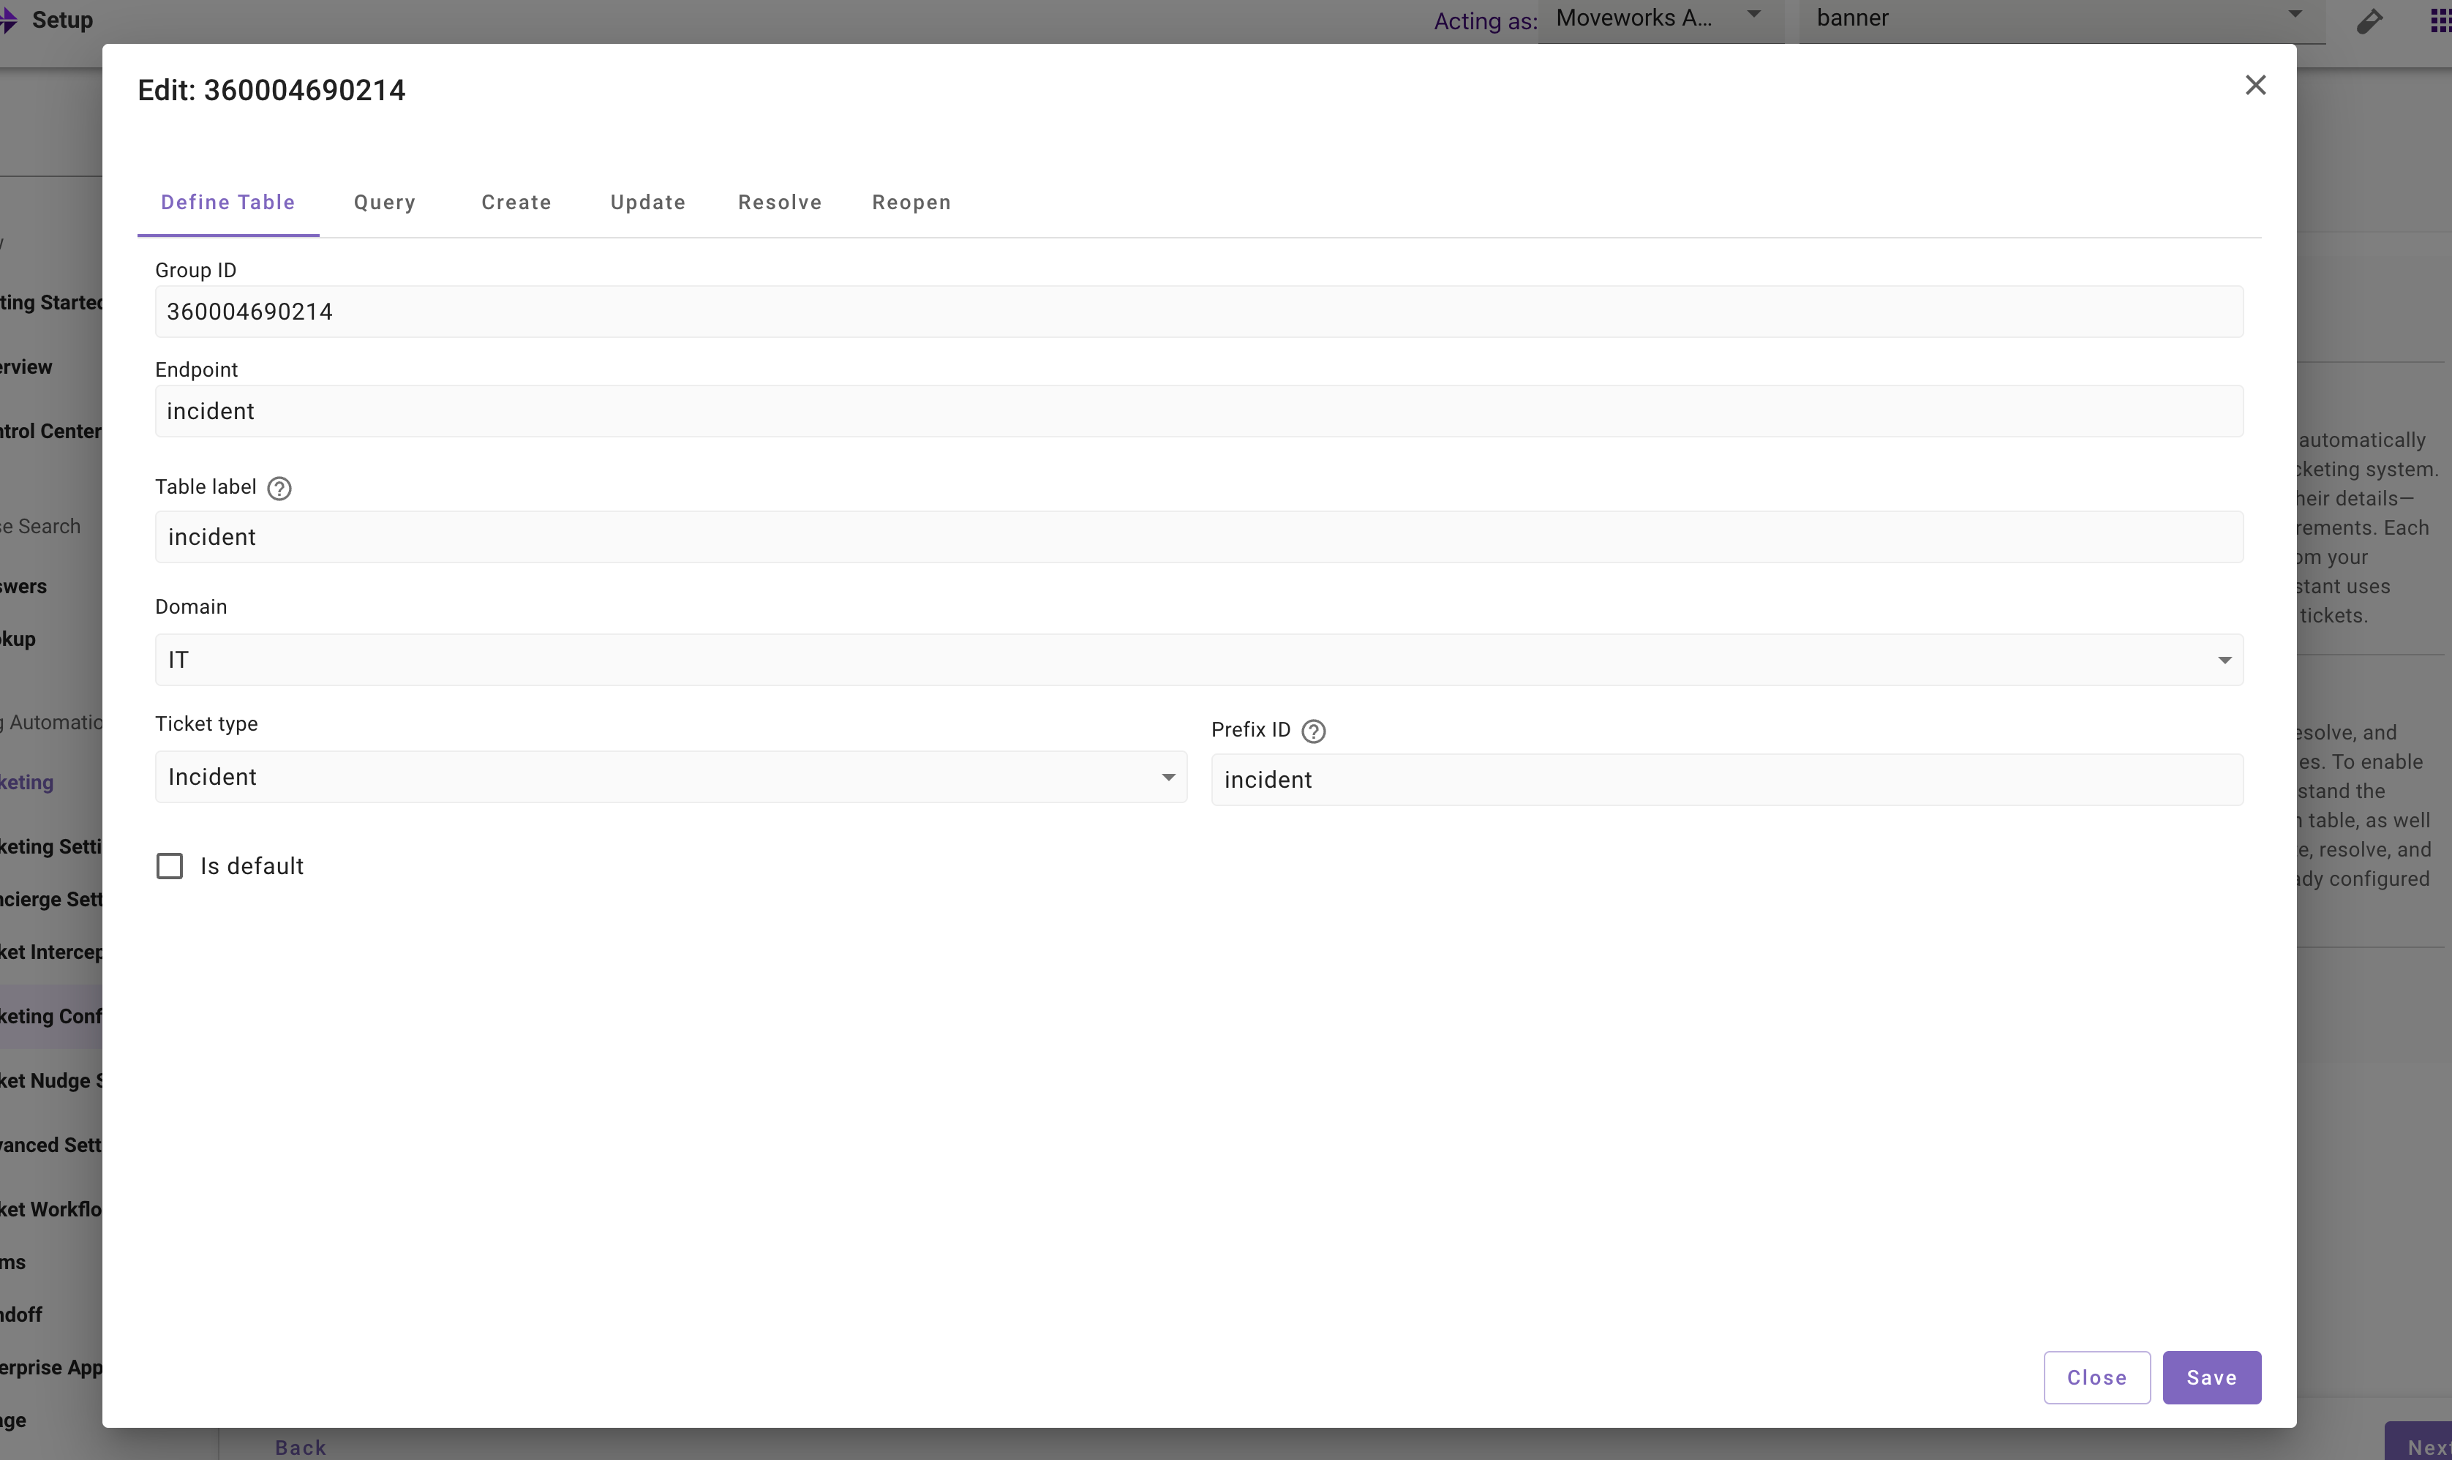Viewport: 2452px width, 1460px height.
Task: Switch to the Create tab
Action: (516, 203)
